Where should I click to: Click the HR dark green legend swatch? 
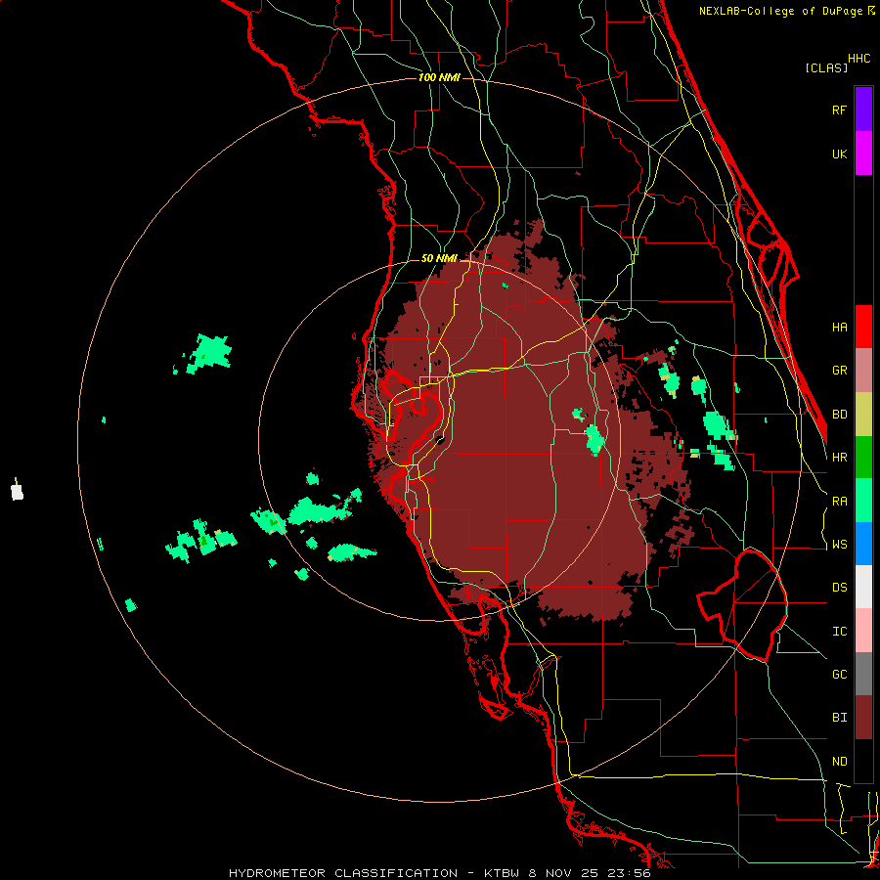click(863, 458)
